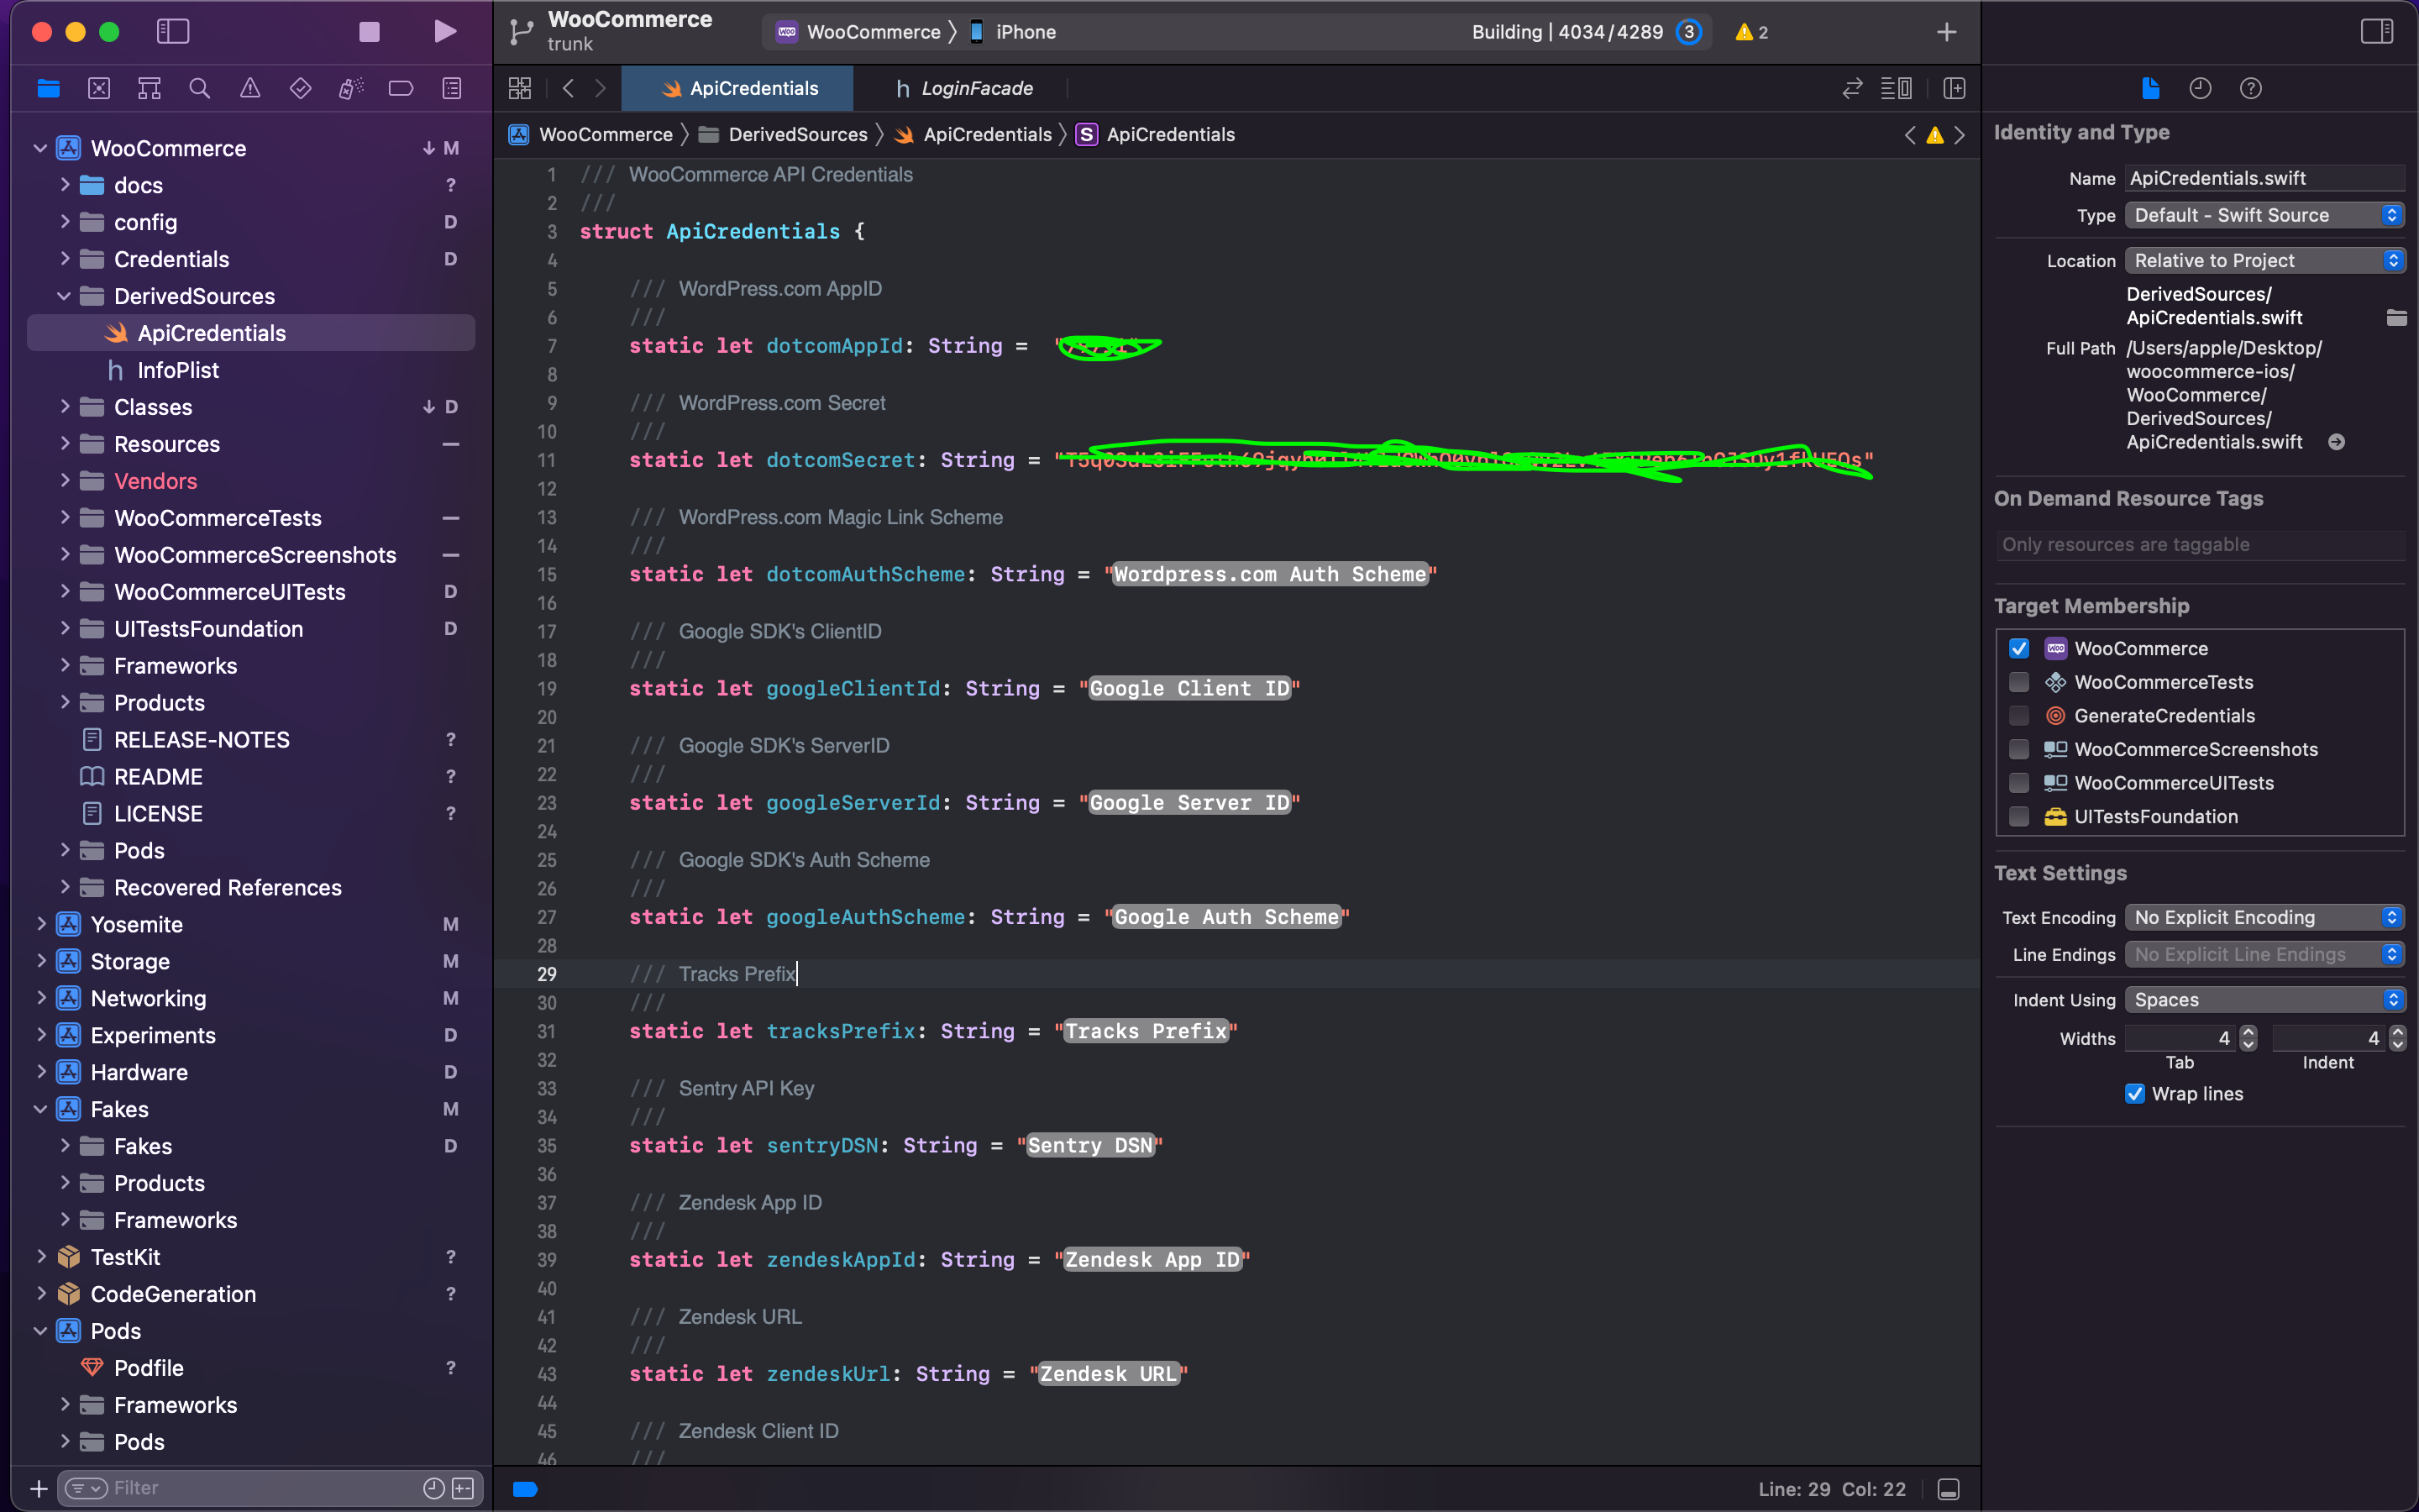Image resolution: width=2419 pixels, height=1512 pixels.
Task: Expand the Classes folder
Action: pyautogui.click(x=65, y=407)
